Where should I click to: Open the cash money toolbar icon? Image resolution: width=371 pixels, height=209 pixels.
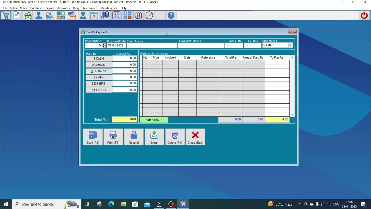pos(28,15)
